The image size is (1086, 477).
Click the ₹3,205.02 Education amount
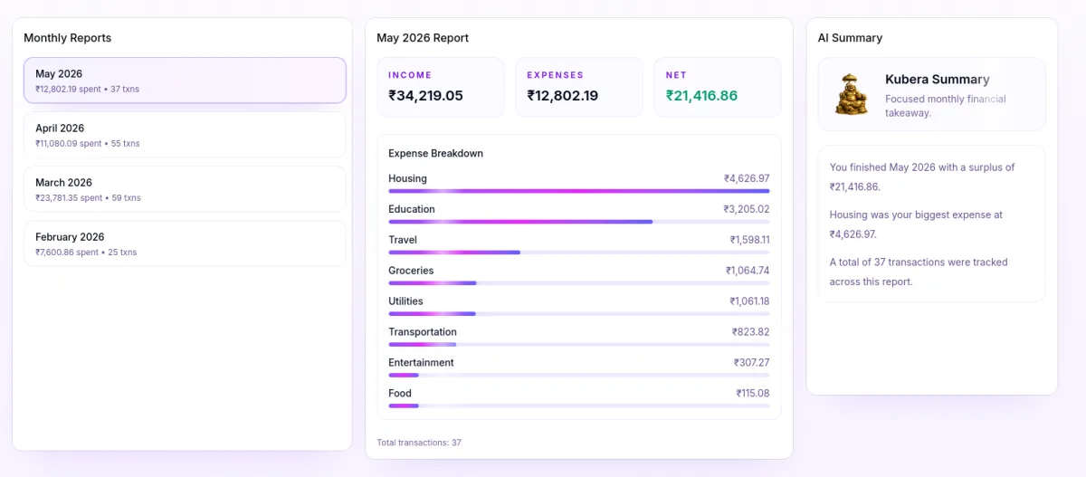point(747,209)
